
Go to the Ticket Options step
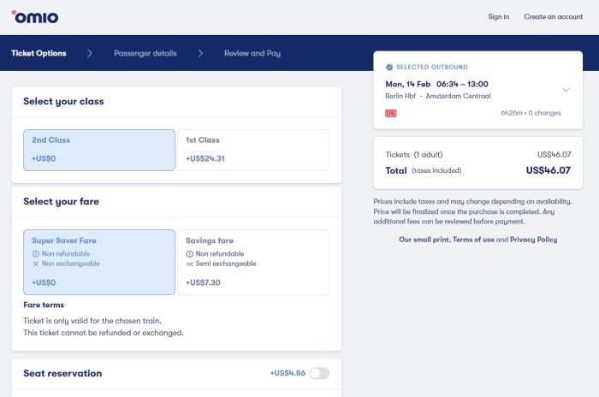tap(39, 53)
